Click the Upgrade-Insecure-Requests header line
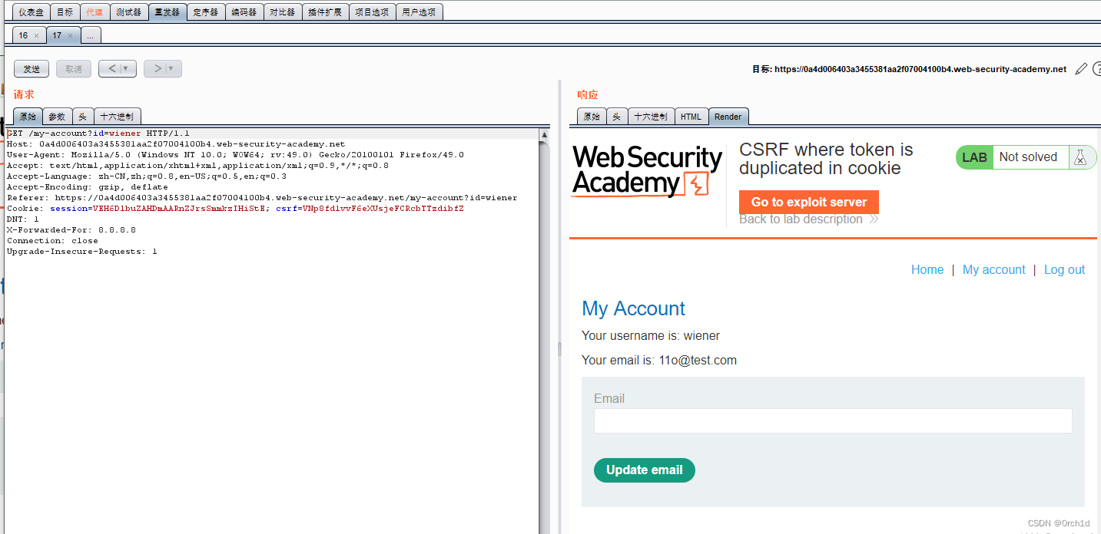Viewport: 1101px width, 534px height. pos(82,252)
